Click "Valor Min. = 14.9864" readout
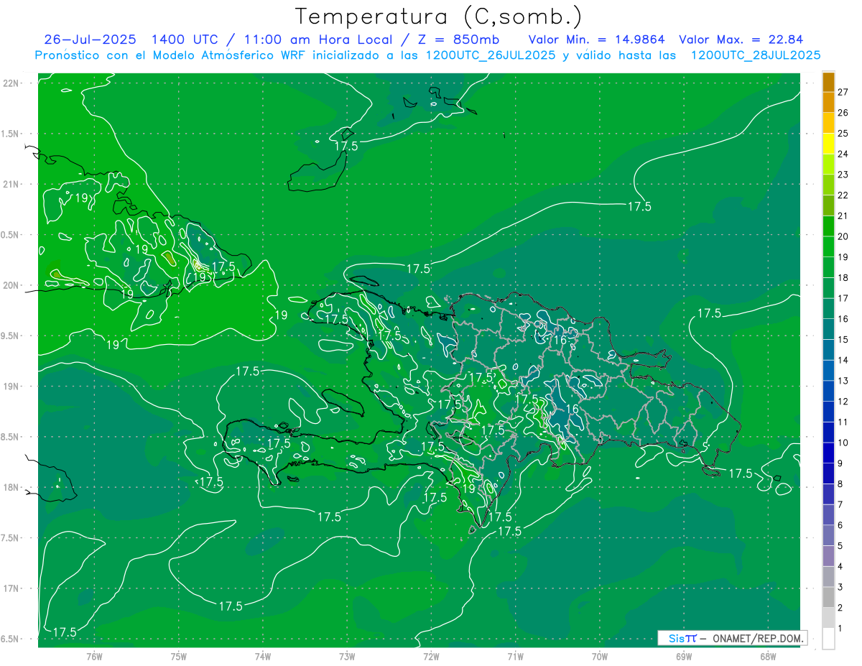Screen dimensions: 862x666 click(596, 40)
